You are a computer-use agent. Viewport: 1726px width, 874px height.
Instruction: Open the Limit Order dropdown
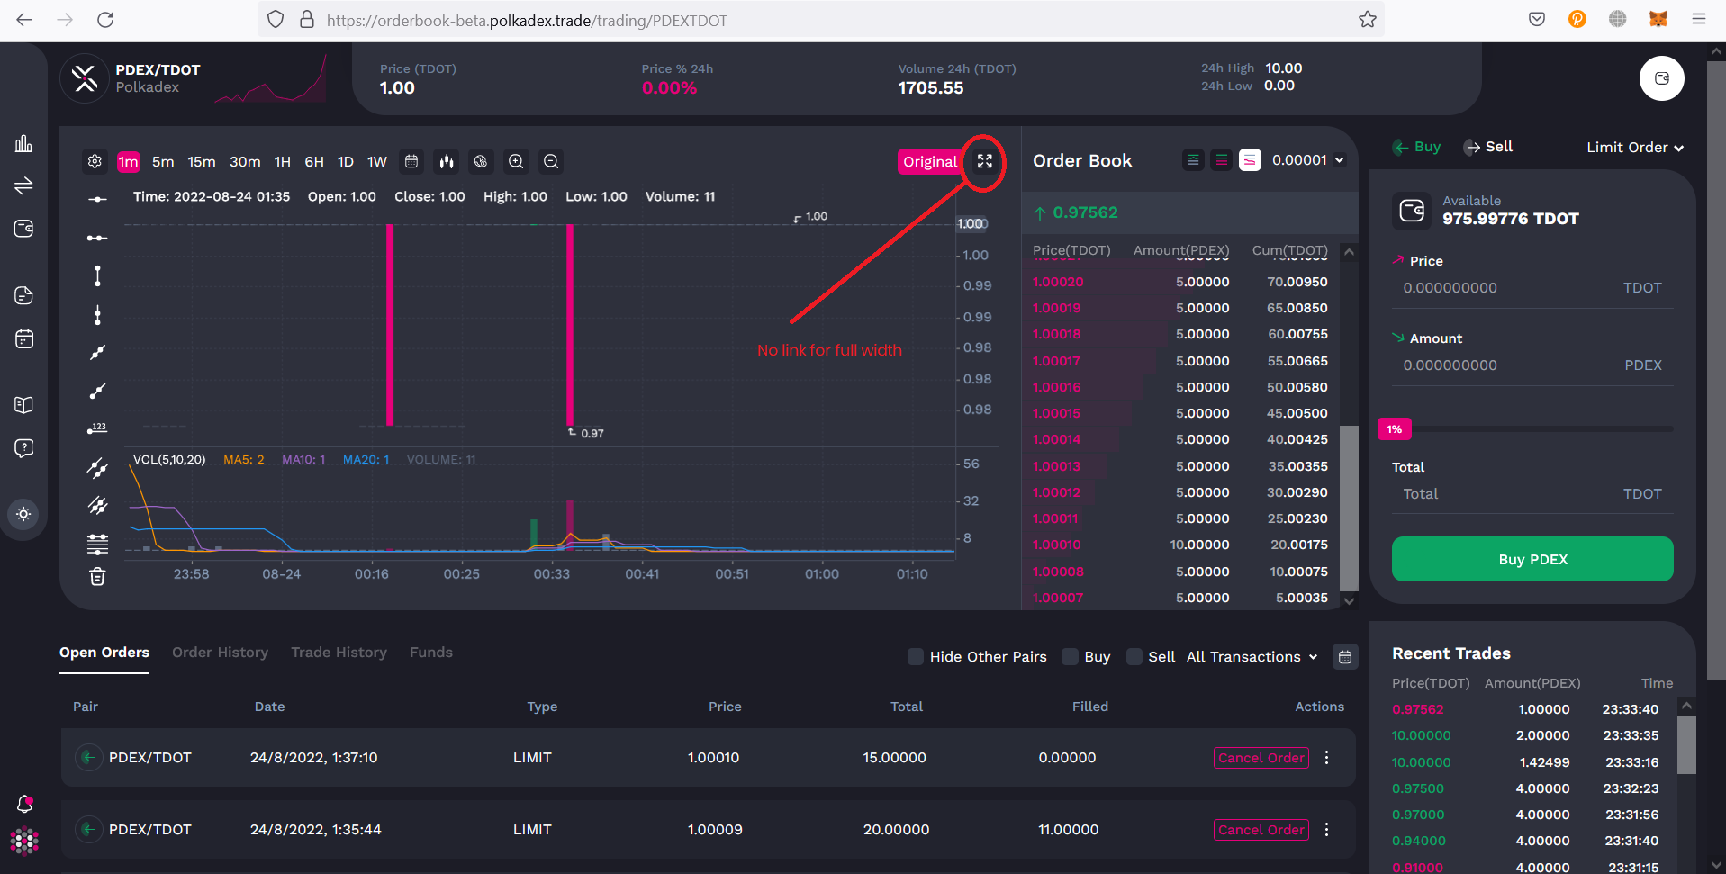(x=1634, y=147)
